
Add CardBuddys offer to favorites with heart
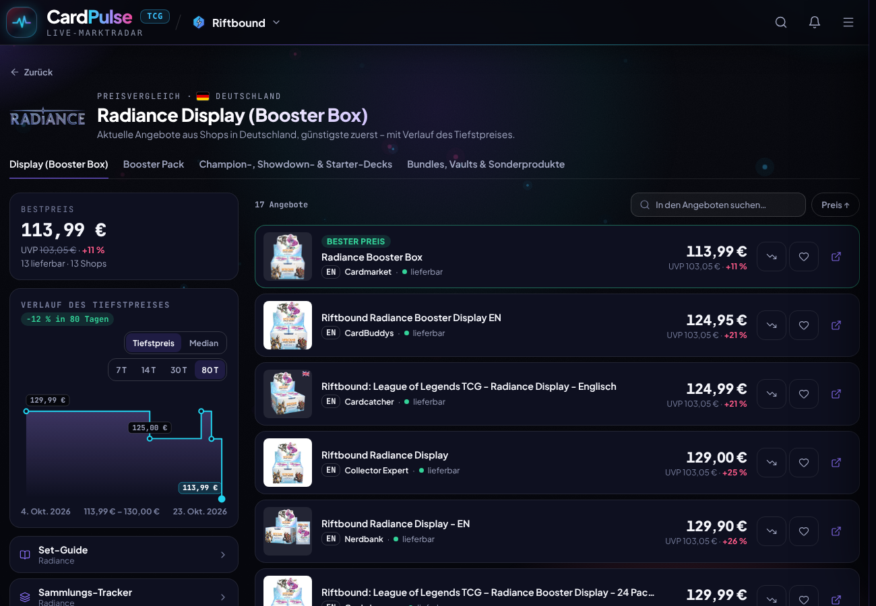tap(804, 325)
